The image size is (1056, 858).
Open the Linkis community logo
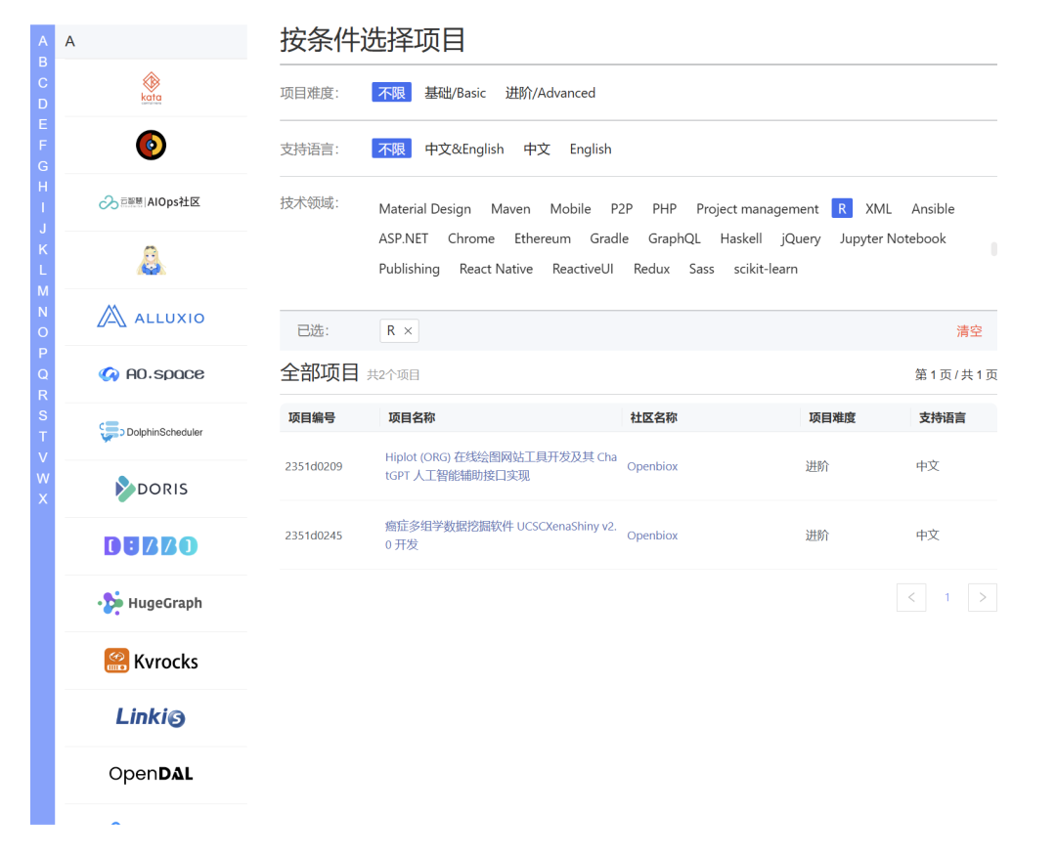point(152,717)
